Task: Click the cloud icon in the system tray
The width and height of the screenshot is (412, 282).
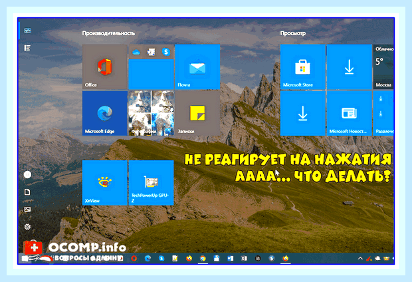Action: pyautogui.click(x=377, y=258)
